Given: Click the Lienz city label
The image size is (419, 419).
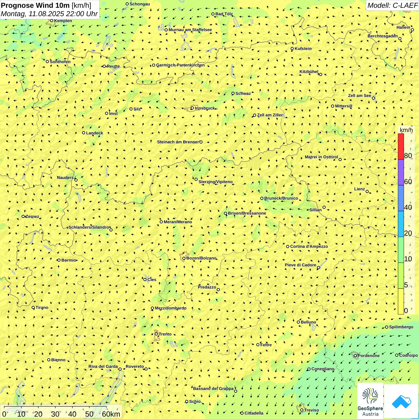Looking at the screenshot, I should coord(359,189).
